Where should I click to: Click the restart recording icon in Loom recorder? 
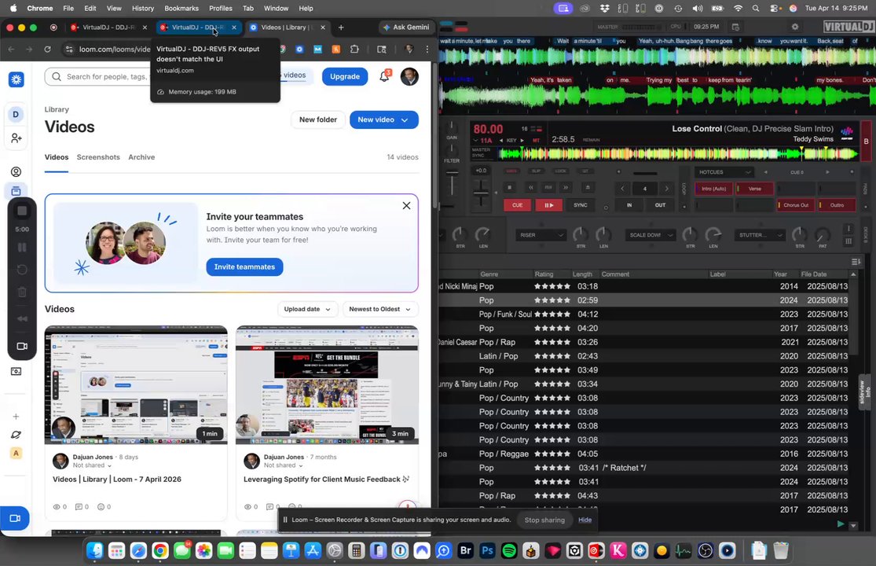tap(22, 270)
